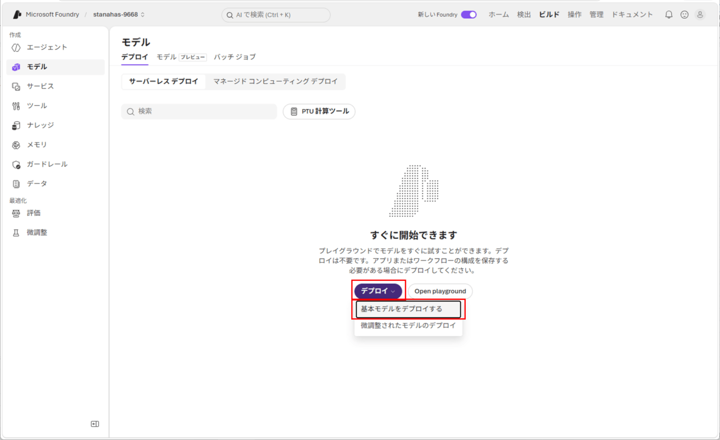Select the モデル sidebar icon

pyautogui.click(x=16, y=67)
